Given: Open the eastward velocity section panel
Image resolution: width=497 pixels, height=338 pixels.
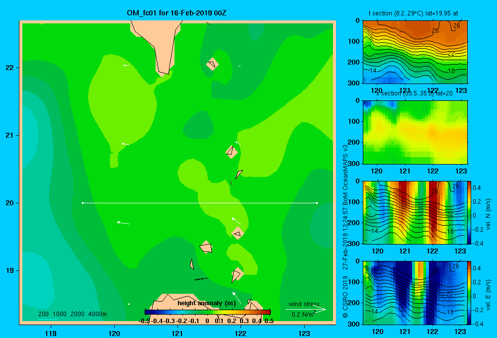Looking at the screenshot, I should [414, 293].
